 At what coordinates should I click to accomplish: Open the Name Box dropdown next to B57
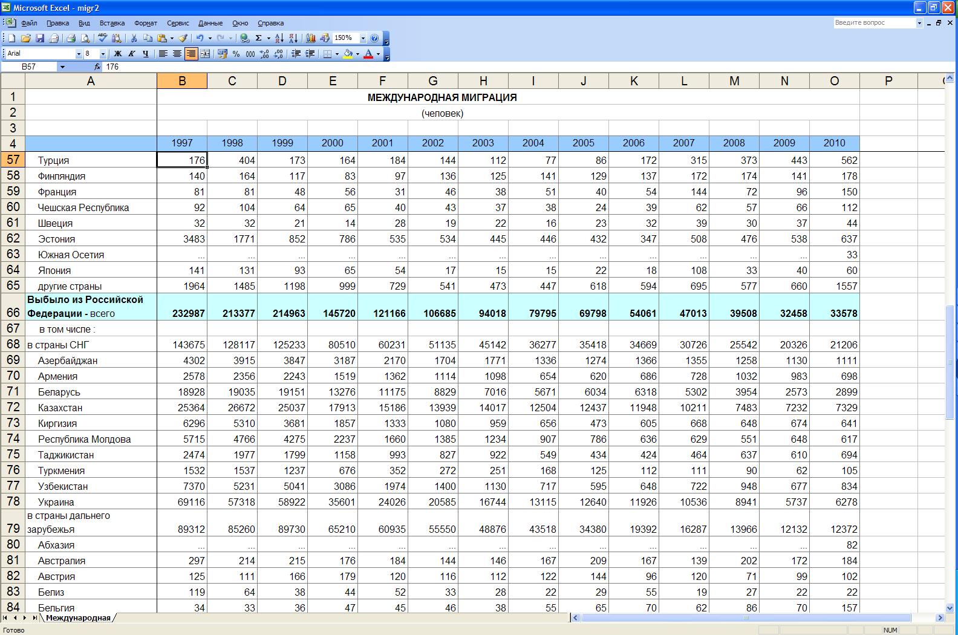pos(62,67)
